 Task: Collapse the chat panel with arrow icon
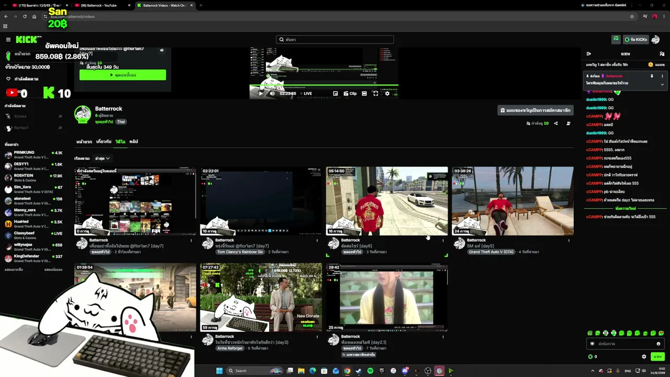[x=588, y=54]
